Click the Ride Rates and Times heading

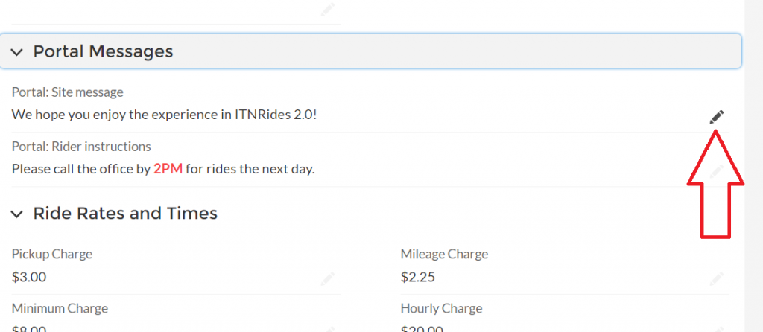tap(125, 214)
